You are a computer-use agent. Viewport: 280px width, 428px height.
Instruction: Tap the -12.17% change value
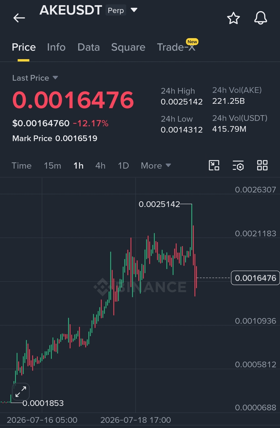click(91, 123)
